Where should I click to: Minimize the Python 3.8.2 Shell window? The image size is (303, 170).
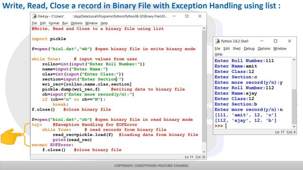coord(262,41)
